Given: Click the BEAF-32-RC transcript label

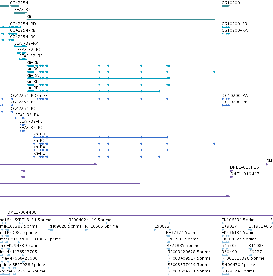Looking at the screenshot, I should coord(29,49).
